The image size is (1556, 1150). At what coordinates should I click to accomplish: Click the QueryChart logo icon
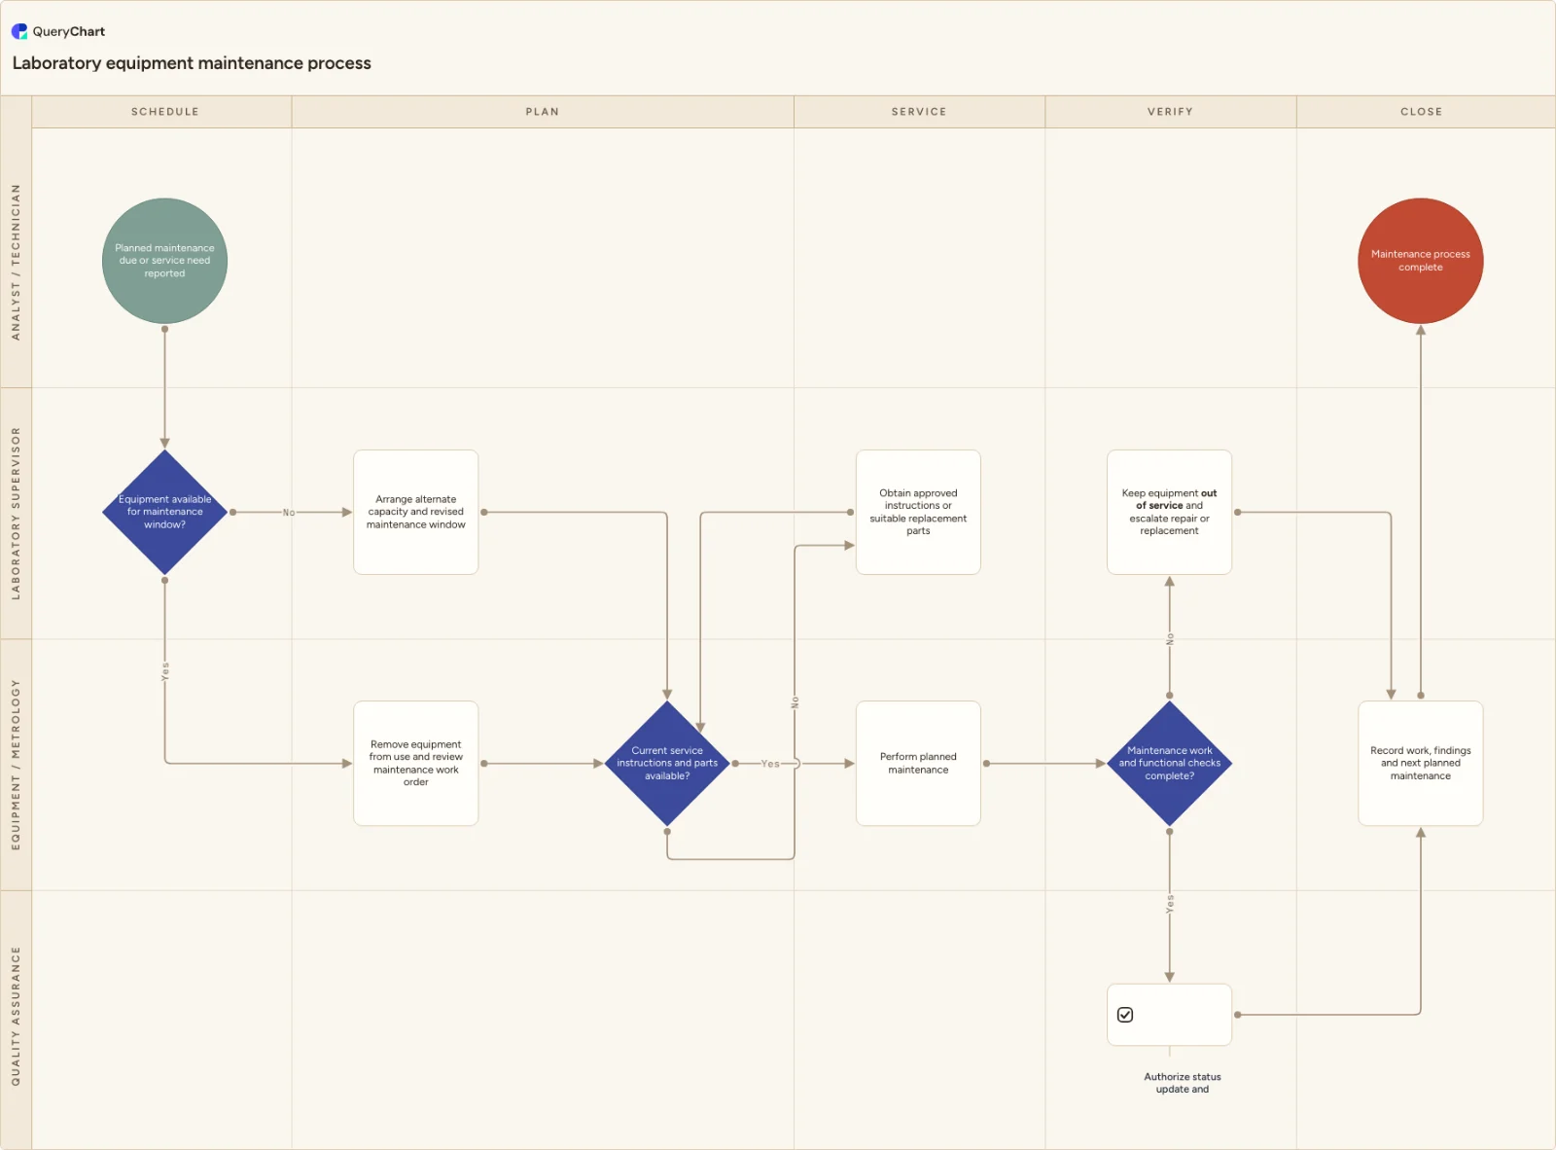pyautogui.click(x=19, y=31)
